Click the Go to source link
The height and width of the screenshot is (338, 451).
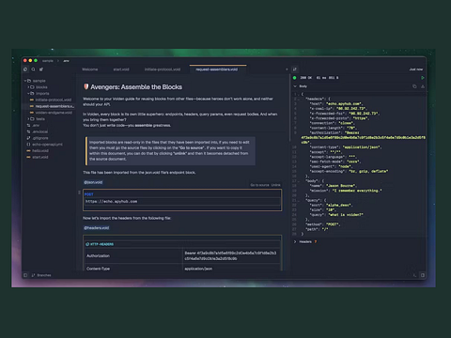tap(259, 185)
